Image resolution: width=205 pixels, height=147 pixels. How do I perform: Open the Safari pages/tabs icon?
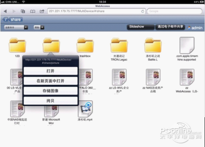23,11
